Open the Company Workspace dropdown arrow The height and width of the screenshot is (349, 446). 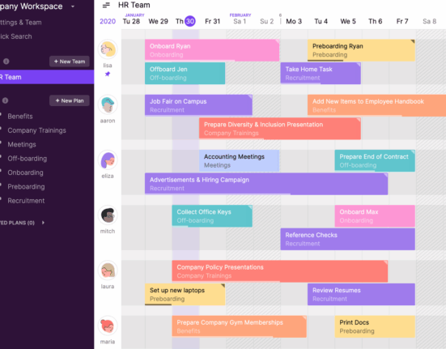[x=73, y=6]
